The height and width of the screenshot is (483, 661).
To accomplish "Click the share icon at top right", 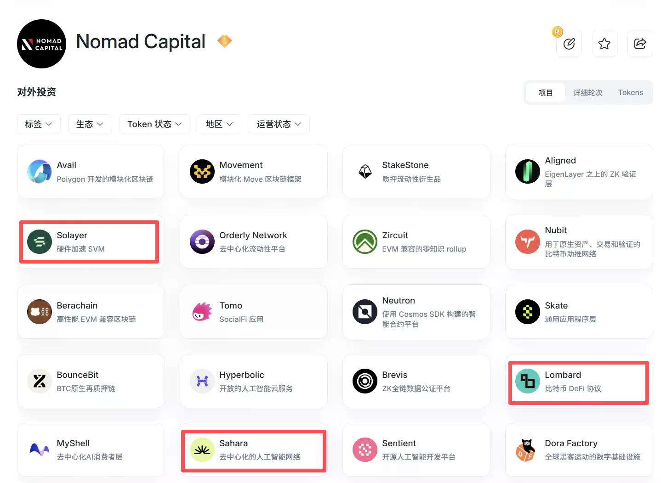I will click(640, 44).
